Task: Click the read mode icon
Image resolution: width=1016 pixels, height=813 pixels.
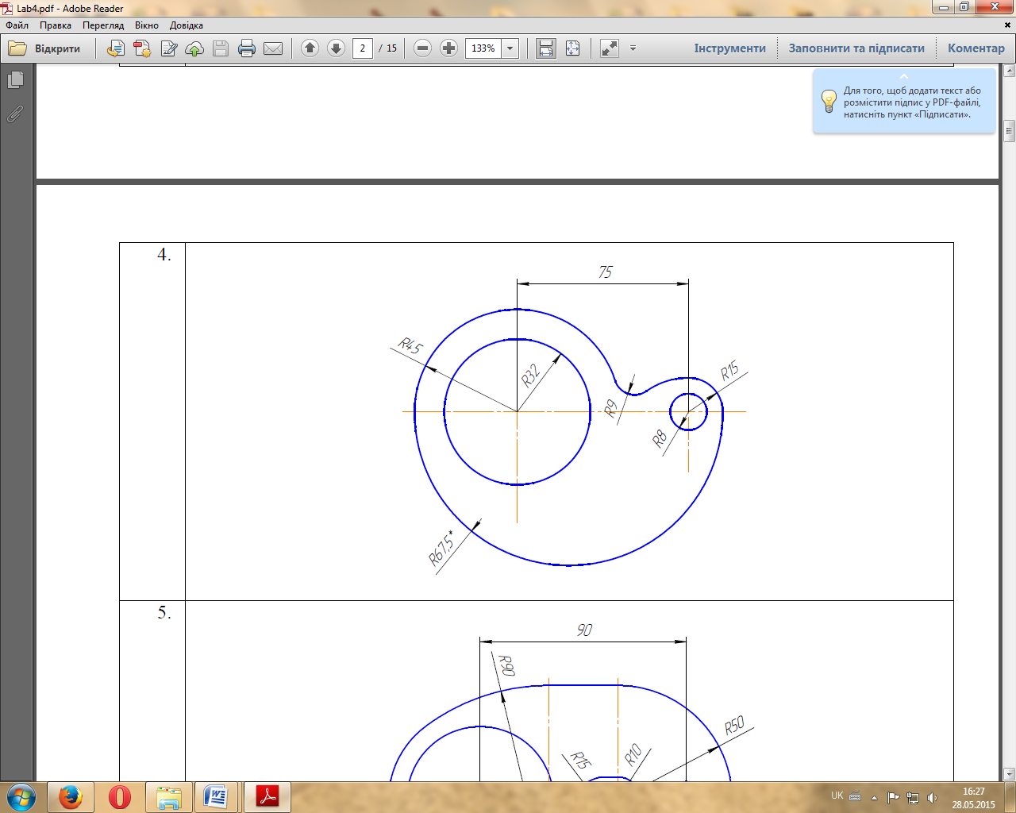Action: coord(610,48)
